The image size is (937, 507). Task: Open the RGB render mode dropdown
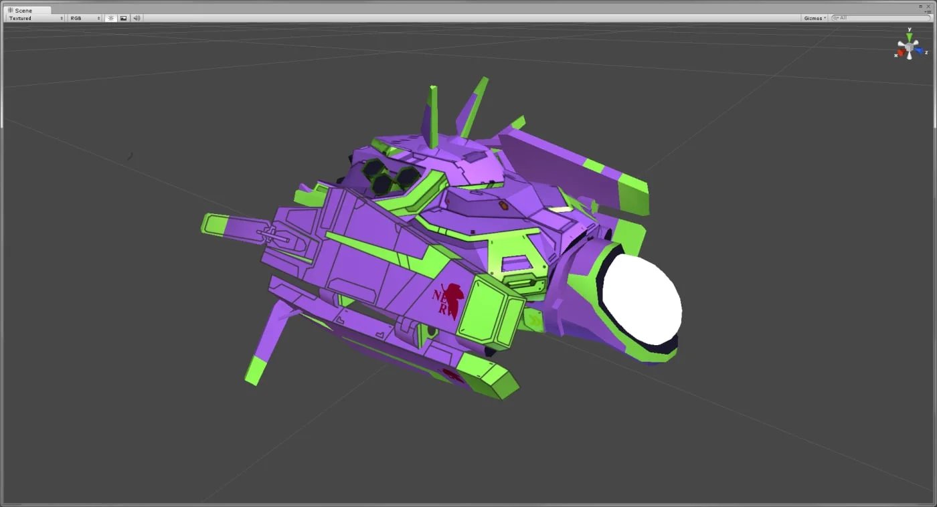point(85,18)
